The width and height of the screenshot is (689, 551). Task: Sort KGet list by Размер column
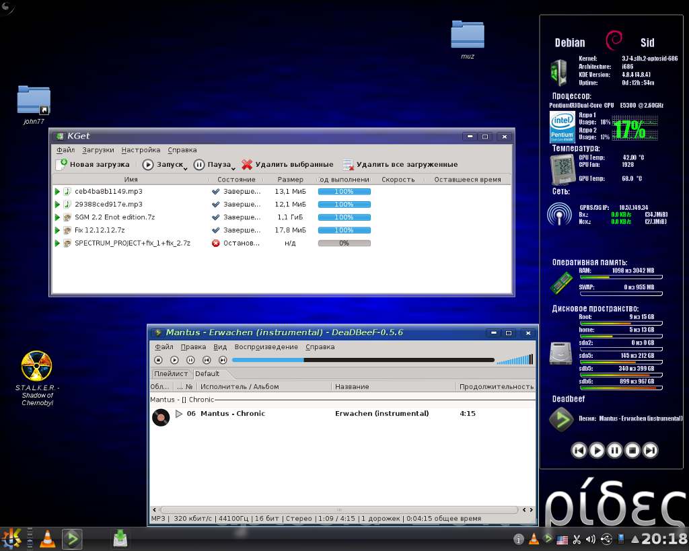click(290, 179)
